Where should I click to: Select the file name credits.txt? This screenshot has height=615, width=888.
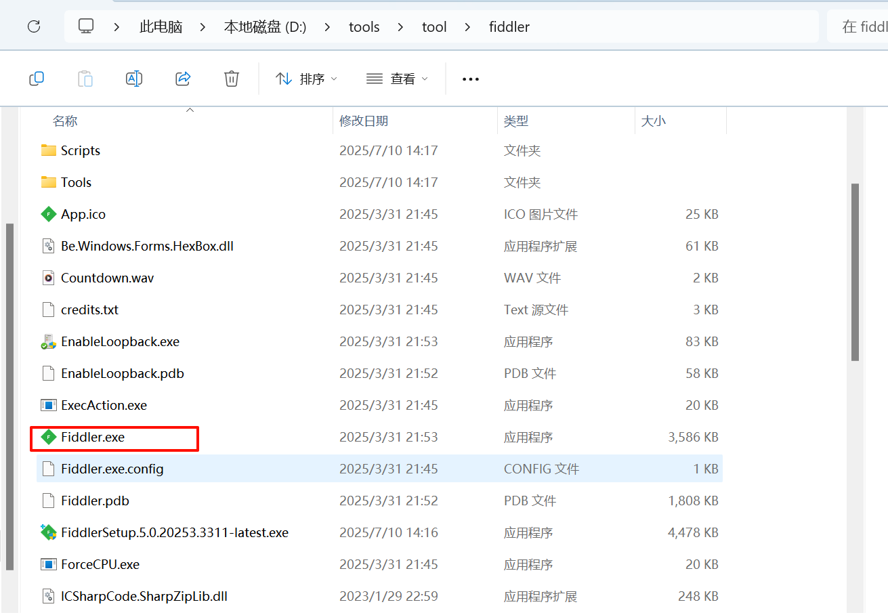coord(89,310)
